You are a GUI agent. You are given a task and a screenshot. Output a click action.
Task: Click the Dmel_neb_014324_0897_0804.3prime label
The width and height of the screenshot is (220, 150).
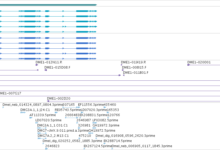click(33, 105)
